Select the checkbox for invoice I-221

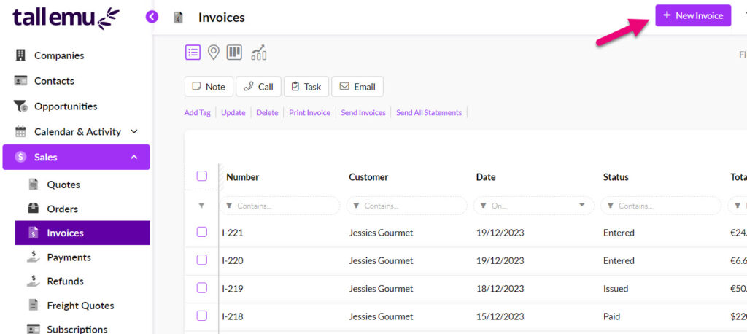pos(202,232)
